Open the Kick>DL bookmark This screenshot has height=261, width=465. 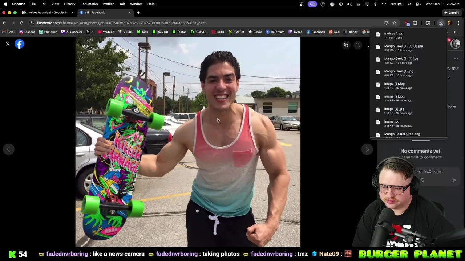pos(198,32)
